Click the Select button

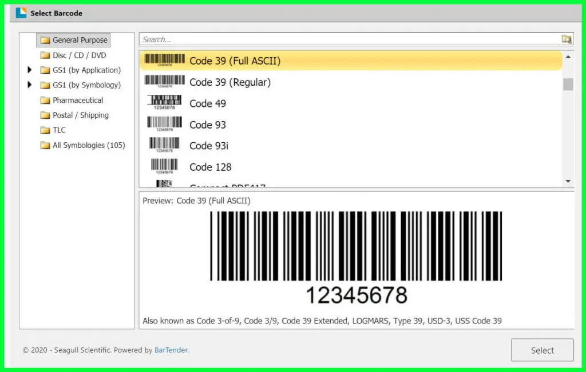pyautogui.click(x=542, y=350)
